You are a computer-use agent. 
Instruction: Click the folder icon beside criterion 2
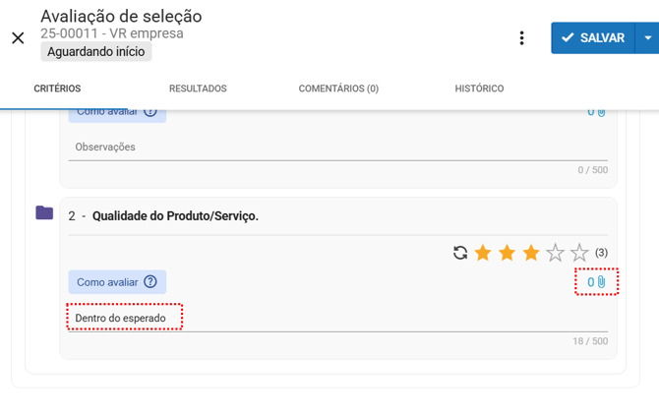coord(44,213)
